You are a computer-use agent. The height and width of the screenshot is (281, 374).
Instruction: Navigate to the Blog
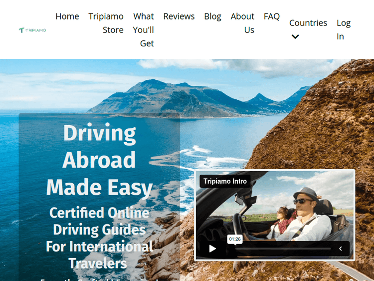point(212,16)
